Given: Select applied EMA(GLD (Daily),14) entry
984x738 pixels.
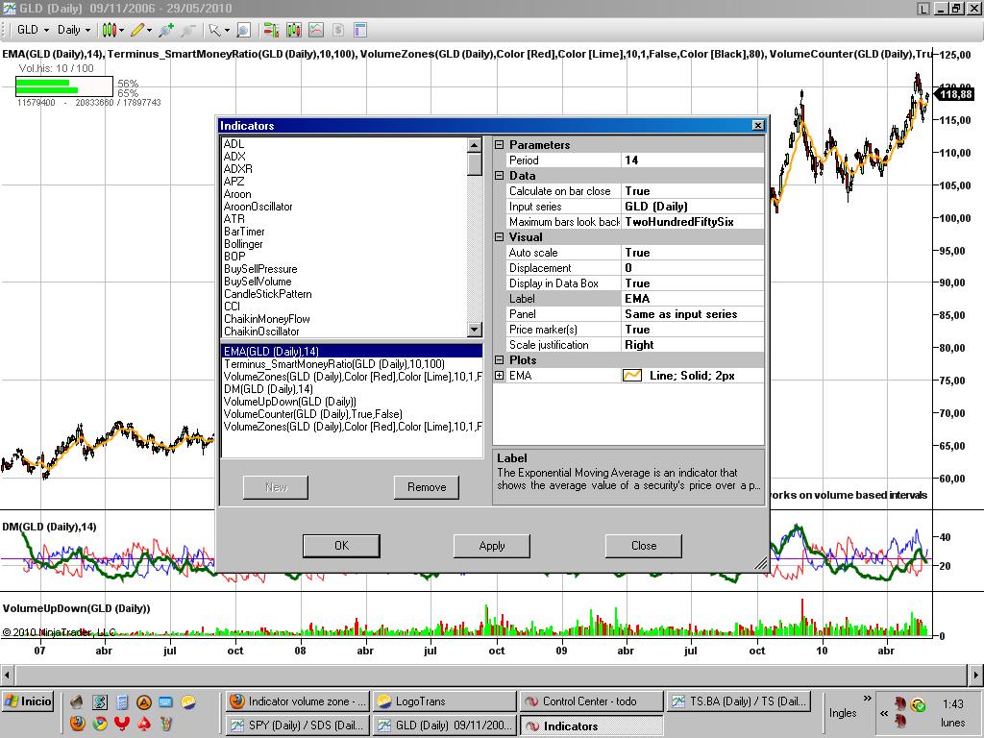Looking at the screenshot, I should [x=352, y=352].
